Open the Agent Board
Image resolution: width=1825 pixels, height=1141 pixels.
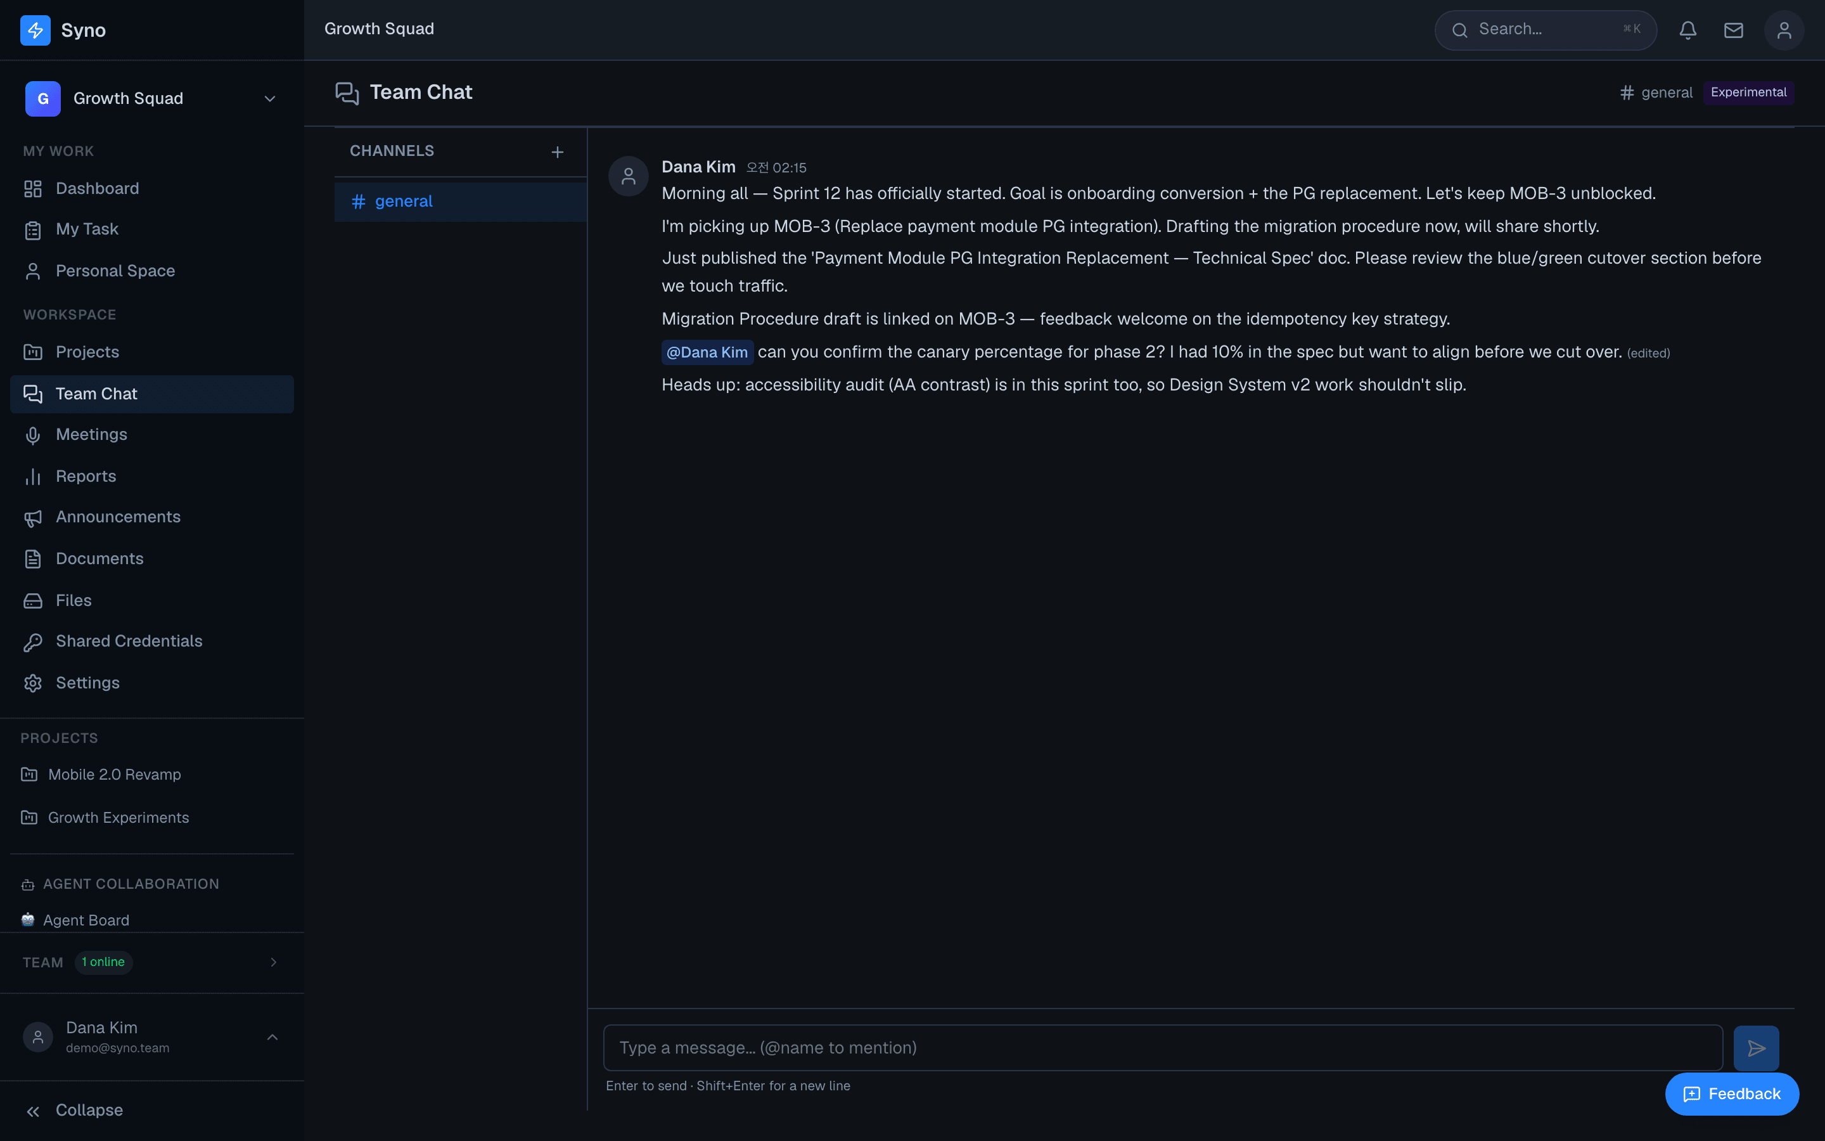[152, 920]
